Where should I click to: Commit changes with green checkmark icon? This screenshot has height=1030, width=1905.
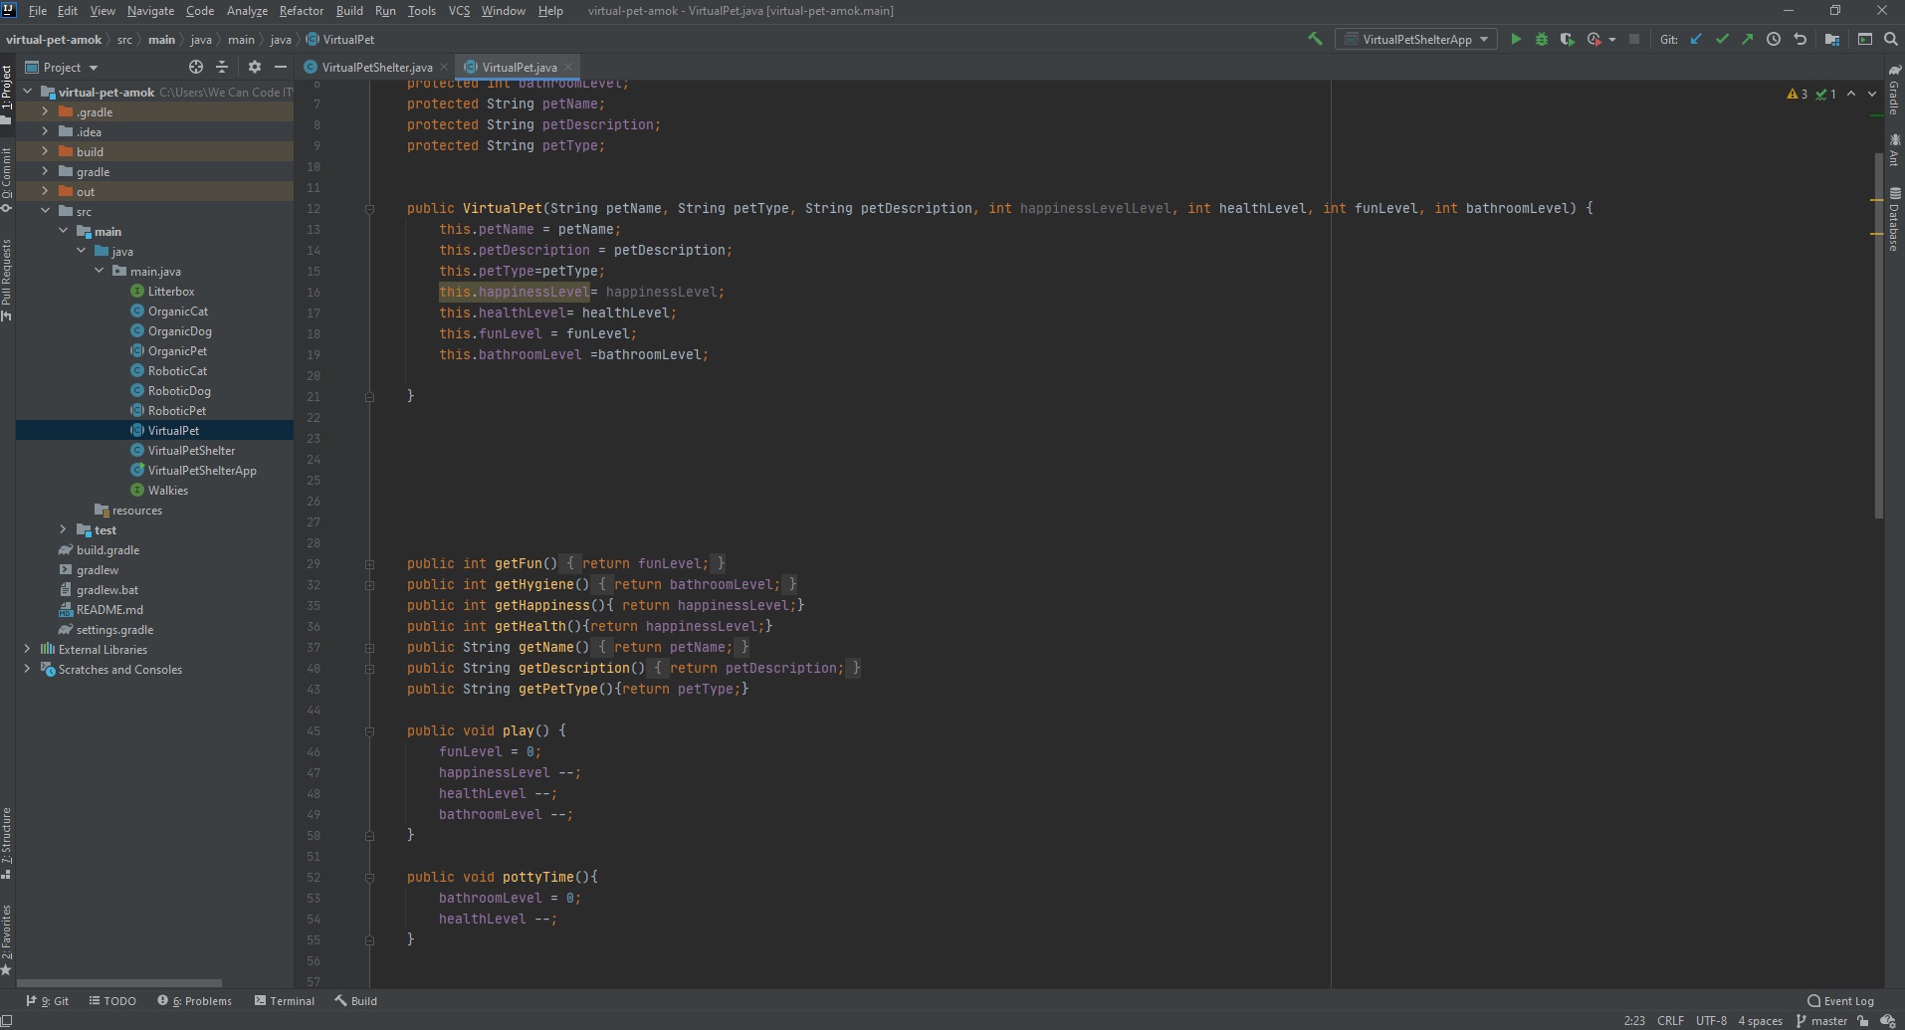(x=1722, y=39)
